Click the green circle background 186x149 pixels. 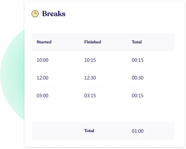(12, 75)
